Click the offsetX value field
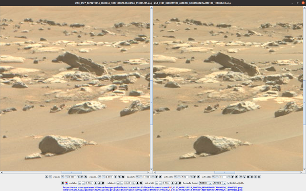306x191 pixels. 185,177
